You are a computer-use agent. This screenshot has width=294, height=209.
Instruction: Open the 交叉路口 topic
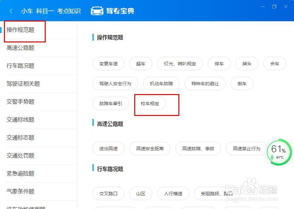[108, 194]
